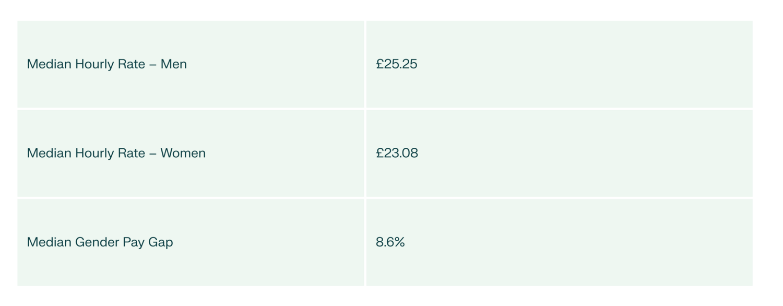Image resolution: width=783 pixels, height=306 pixels.
Task: Click the "Median Gender Pay Gap" label
Action: click(100, 242)
